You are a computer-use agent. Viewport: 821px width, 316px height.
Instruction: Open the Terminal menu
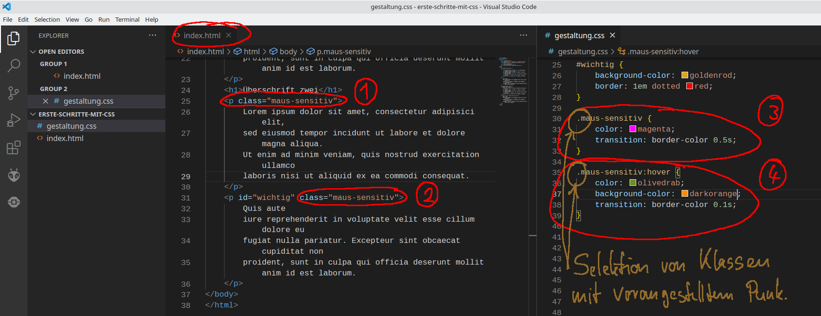[x=127, y=19]
